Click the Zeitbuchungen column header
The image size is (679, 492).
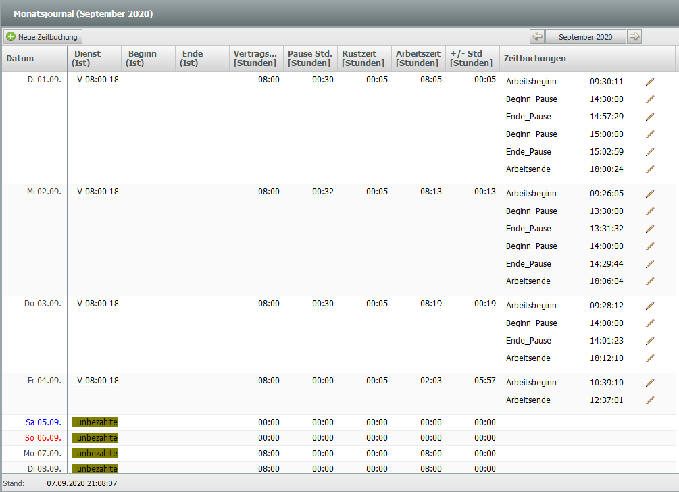(588, 59)
